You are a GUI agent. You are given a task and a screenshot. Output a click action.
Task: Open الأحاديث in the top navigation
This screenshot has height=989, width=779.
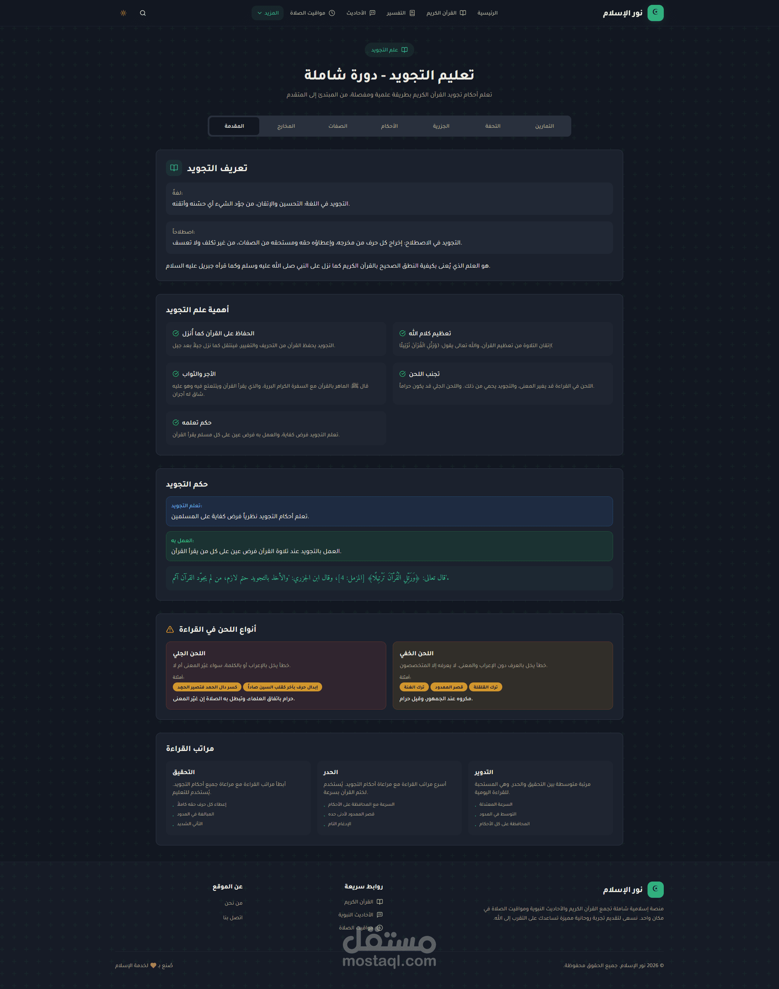pyautogui.click(x=360, y=13)
